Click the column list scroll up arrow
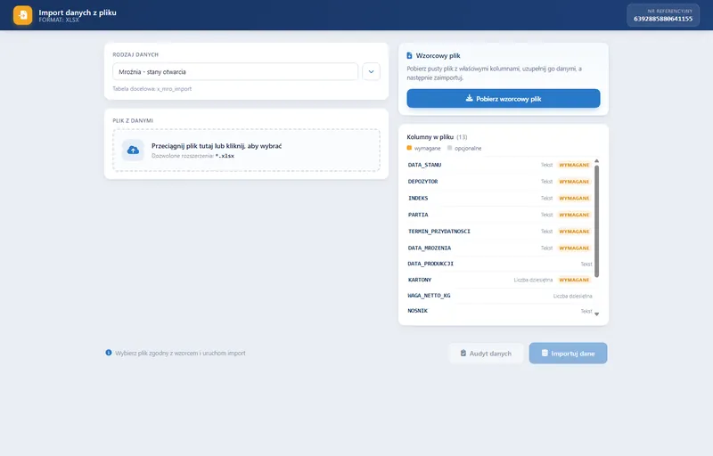This screenshot has width=713, height=456. point(596,161)
